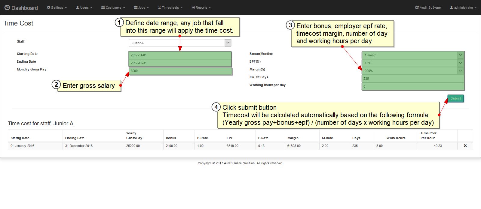Click the Customers list icon
This screenshot has width=481, height=209.
coord(103,7)
